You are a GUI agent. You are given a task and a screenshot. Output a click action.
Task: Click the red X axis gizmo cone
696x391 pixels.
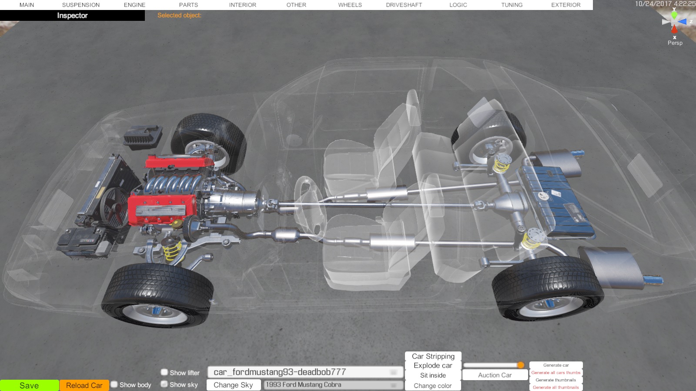(674, 30)
